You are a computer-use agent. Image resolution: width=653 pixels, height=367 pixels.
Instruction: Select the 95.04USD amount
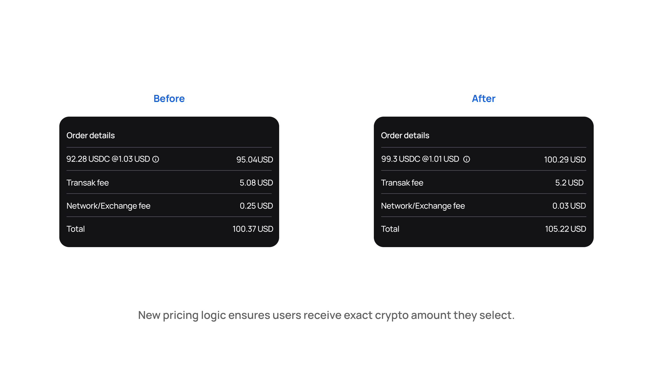[255, 160]
